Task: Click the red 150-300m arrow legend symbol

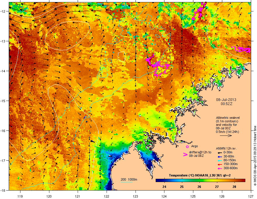Action: pos(220,164)
